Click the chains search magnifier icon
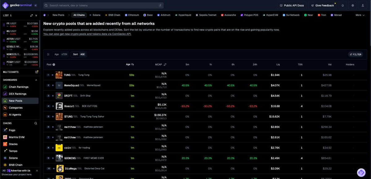Viewport: 371px width, 179px height. pyautogui.click(x=36, y=123)
